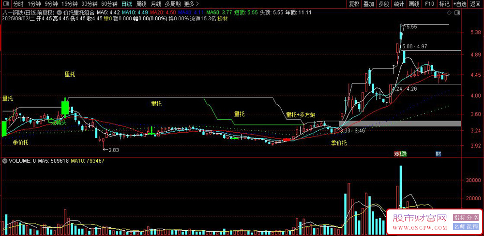Screen dimensions: 484x236
Task: Click the red 涨 marker below the chart
Action: click(397, 154)
